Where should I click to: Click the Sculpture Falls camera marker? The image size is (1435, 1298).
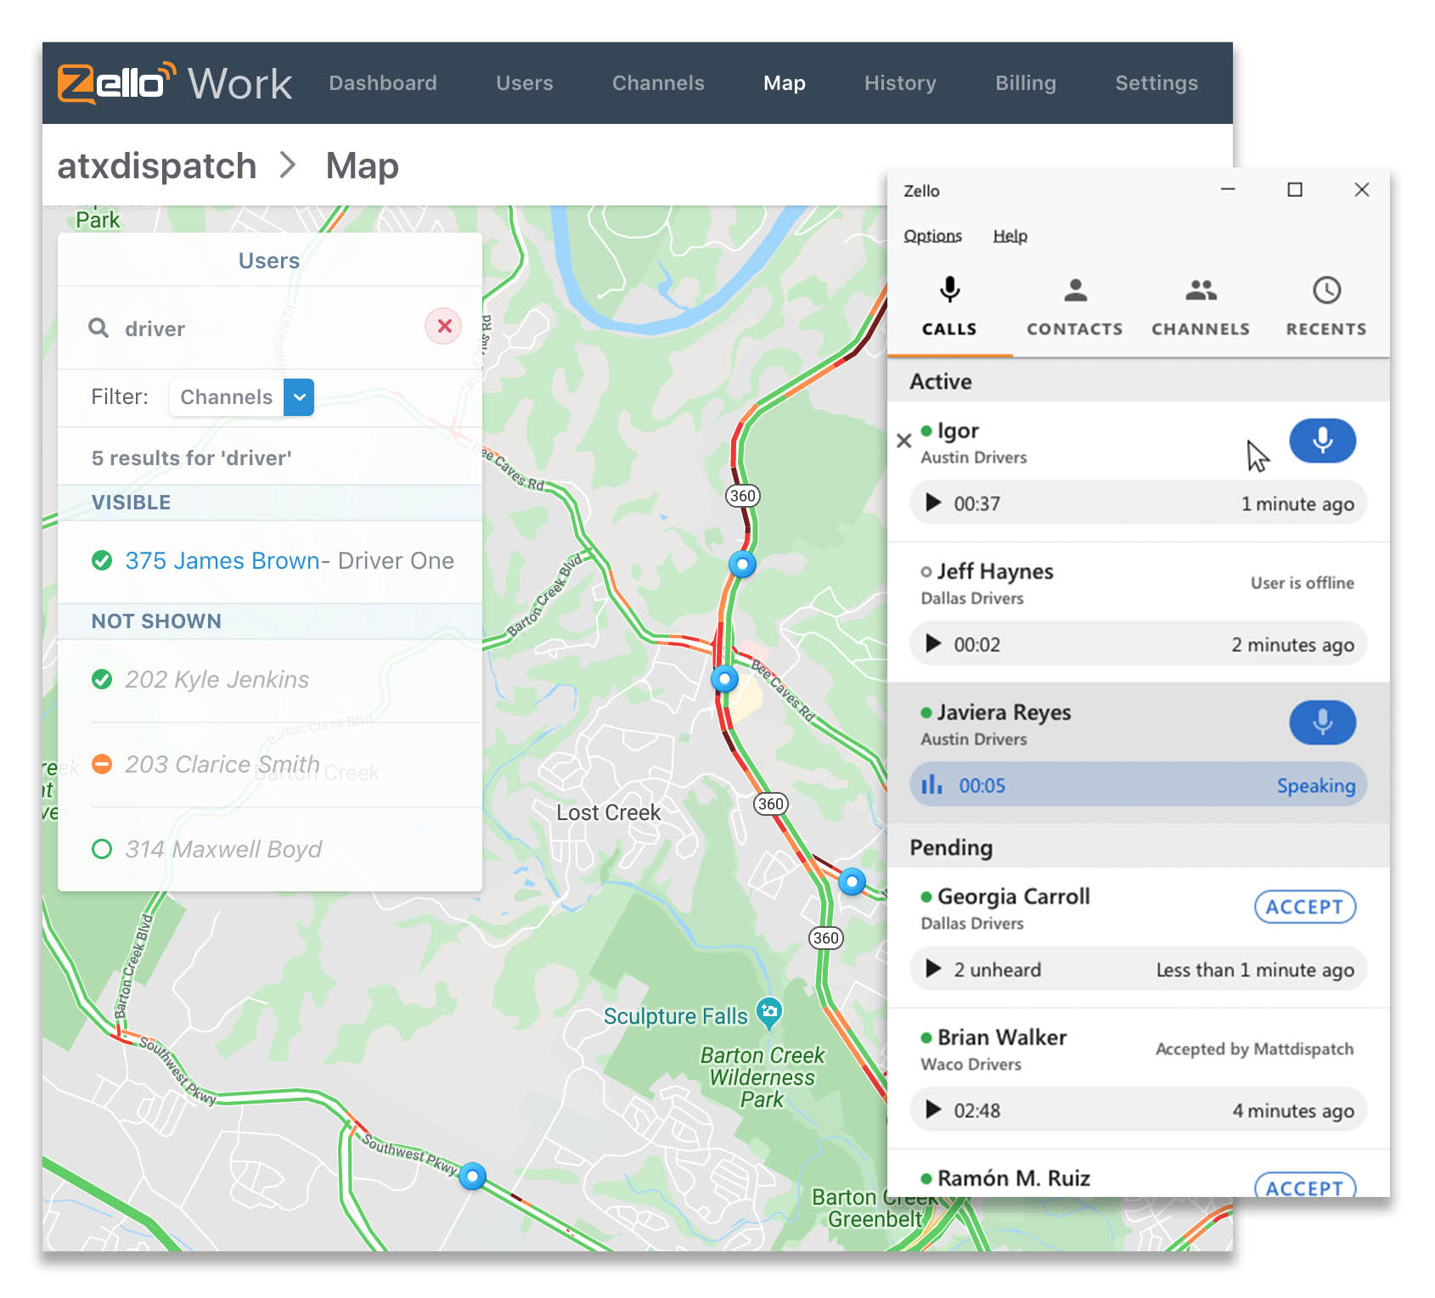769,1011
